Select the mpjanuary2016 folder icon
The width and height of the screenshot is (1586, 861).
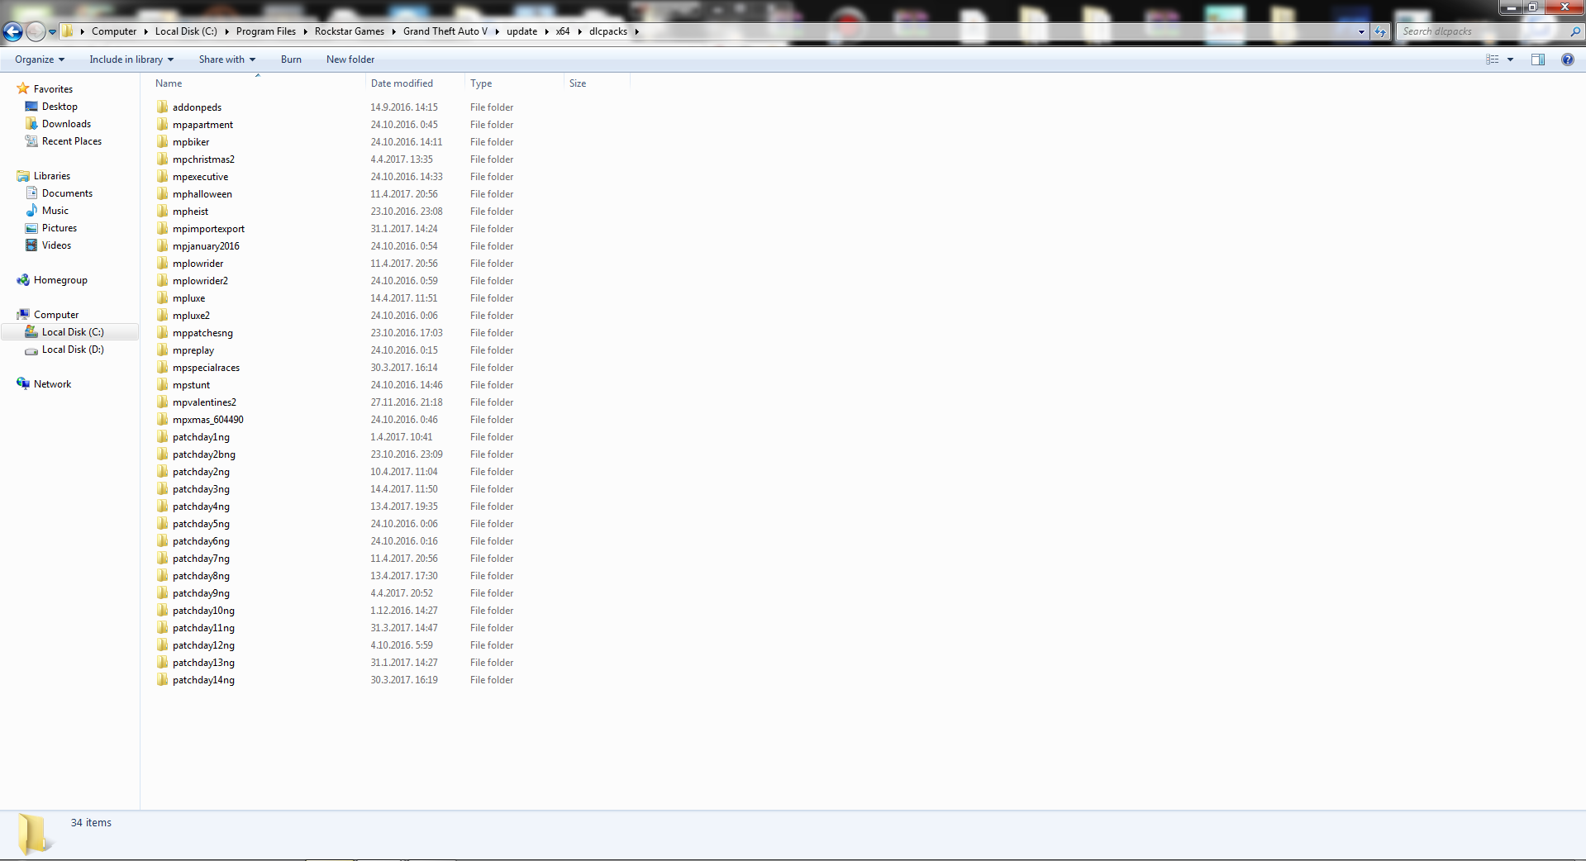pyautogui.click(x=162, y=246)
